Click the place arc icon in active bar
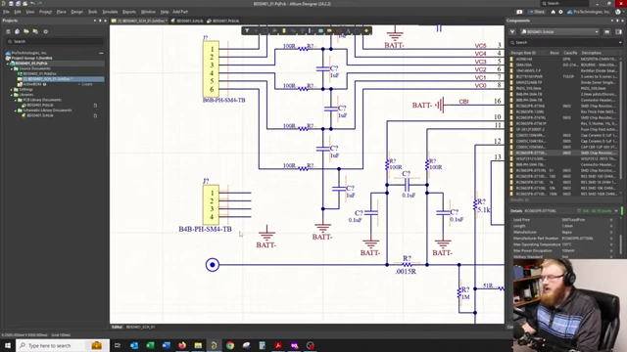Viewport: 627px width, 352px height. 358,30
